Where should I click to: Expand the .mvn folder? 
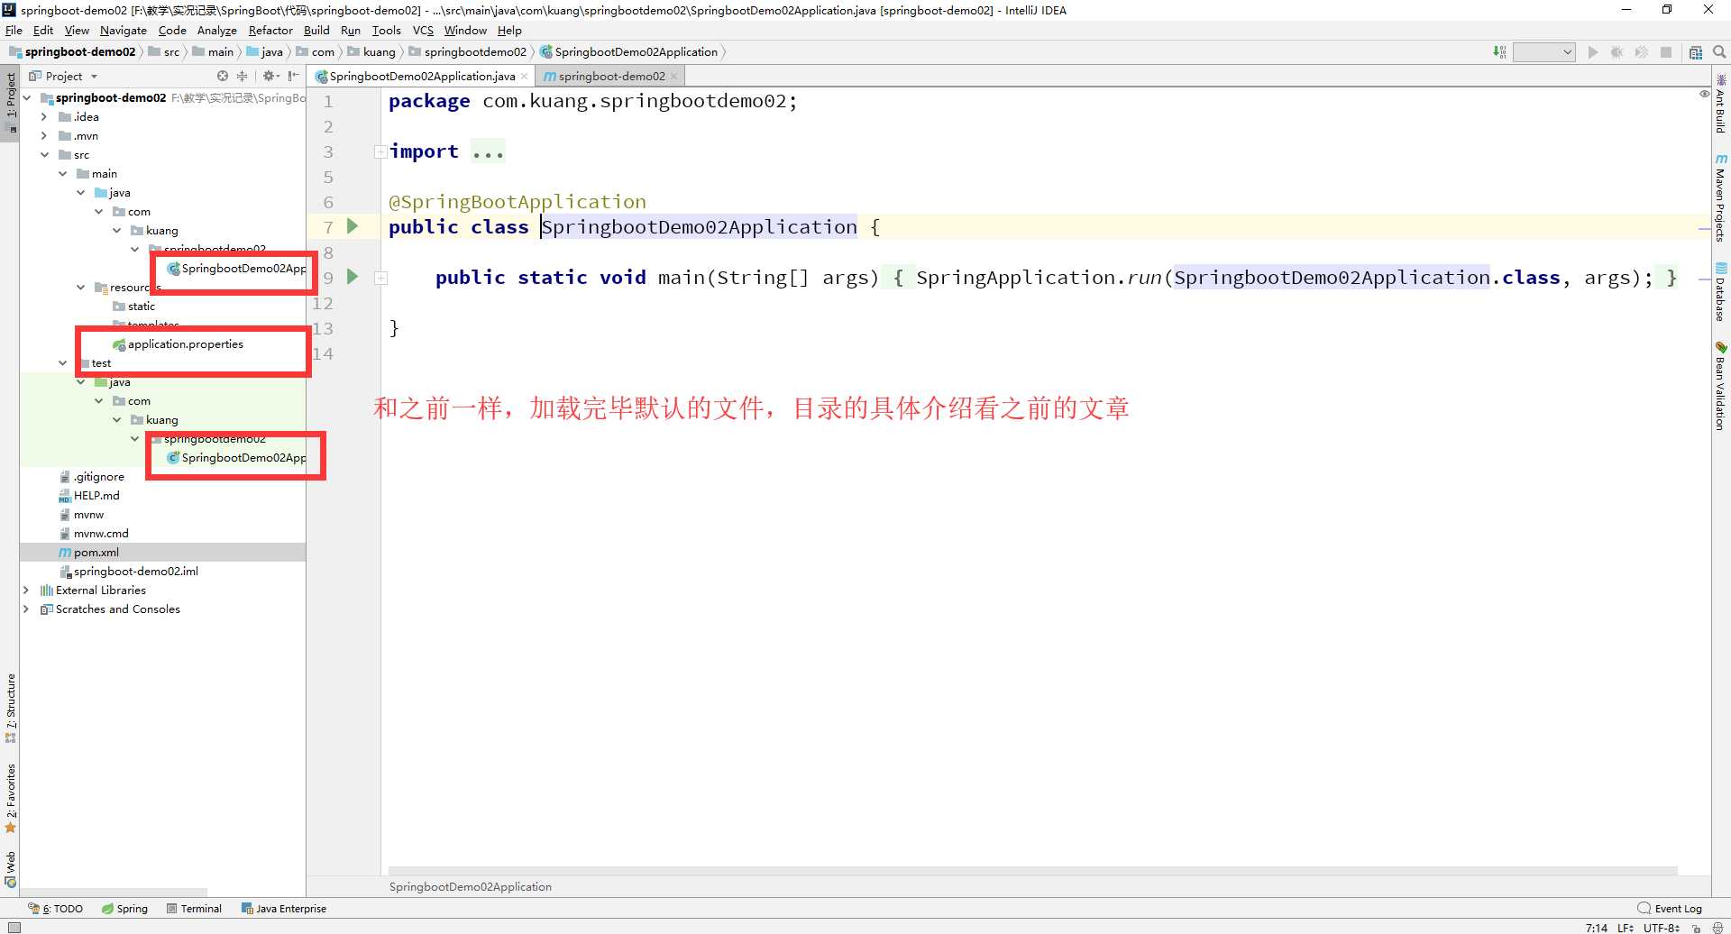point(44,135)
